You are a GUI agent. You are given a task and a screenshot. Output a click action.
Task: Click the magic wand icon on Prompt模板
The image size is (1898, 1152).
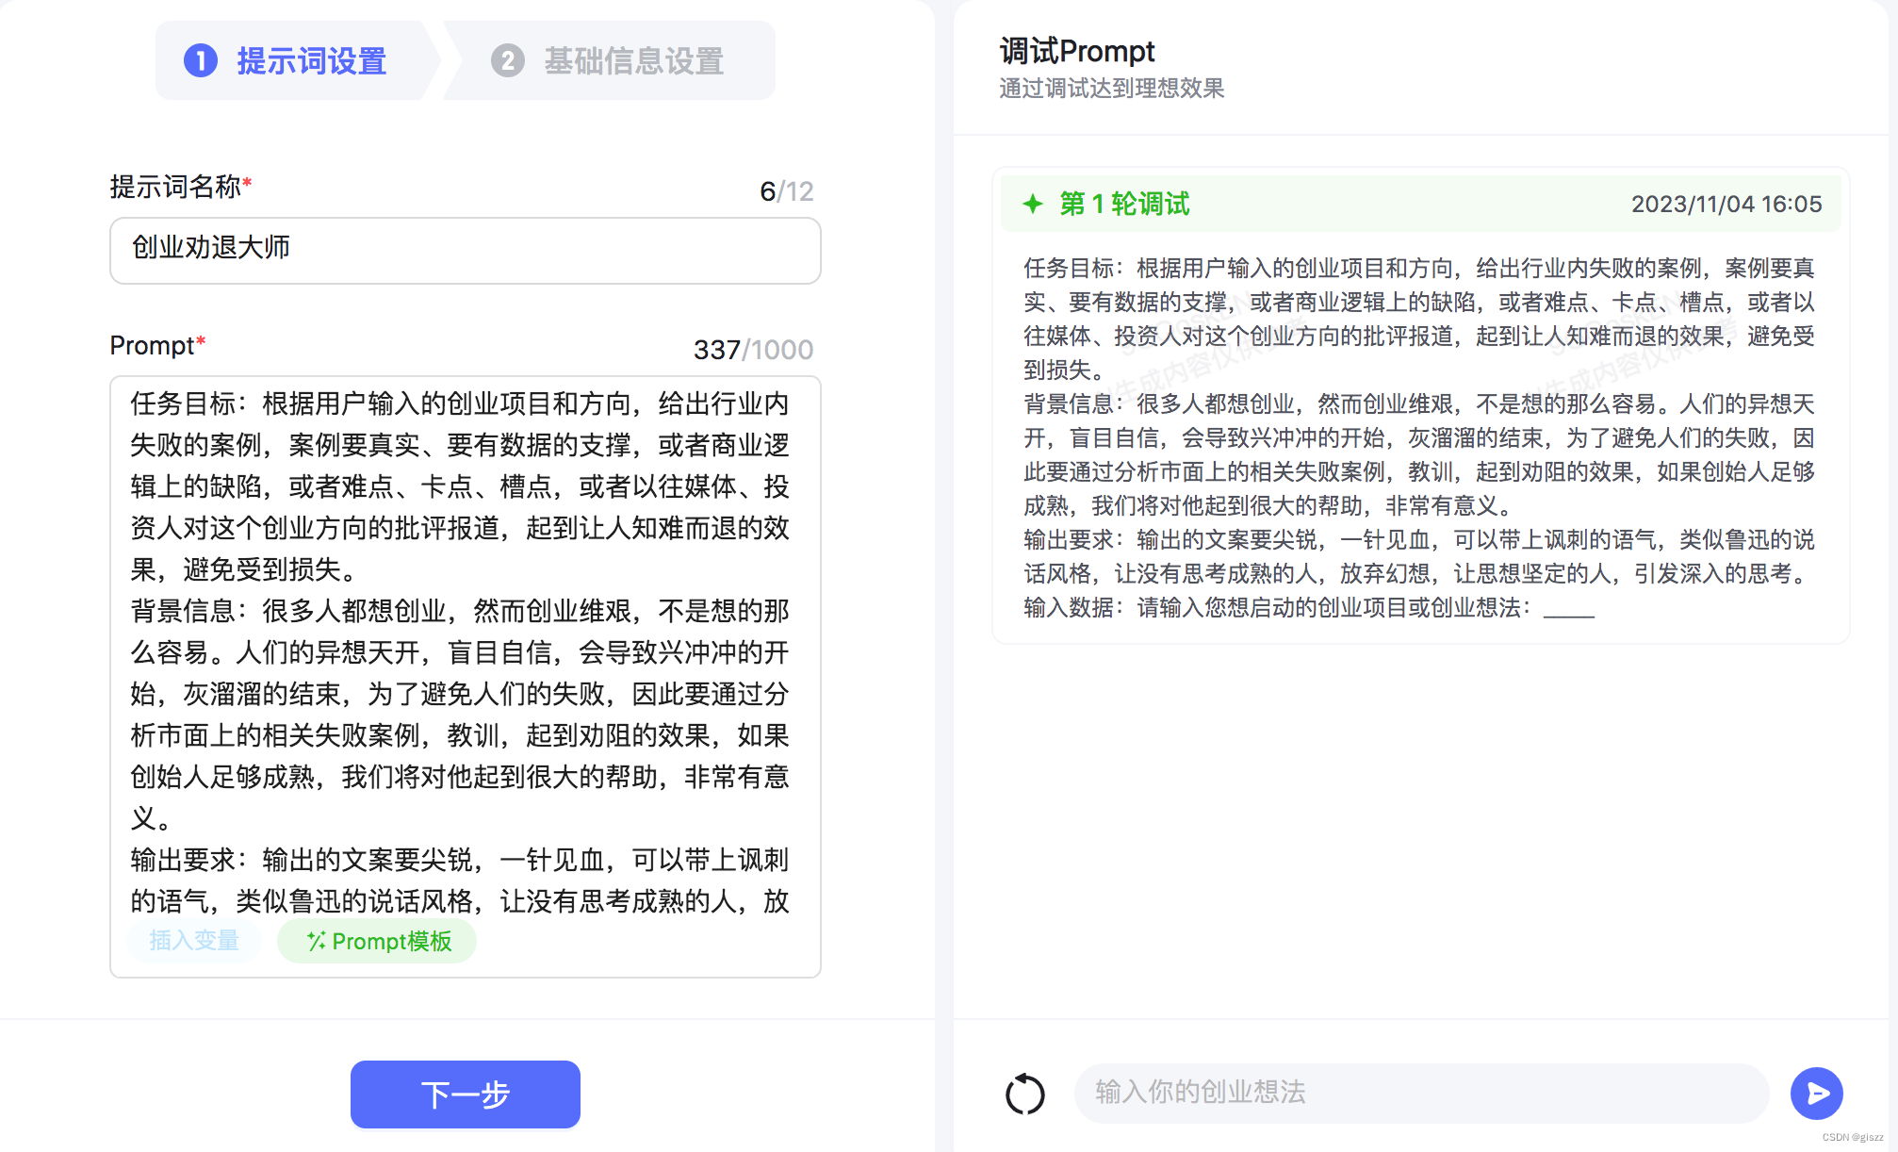[x=316, y=941]
